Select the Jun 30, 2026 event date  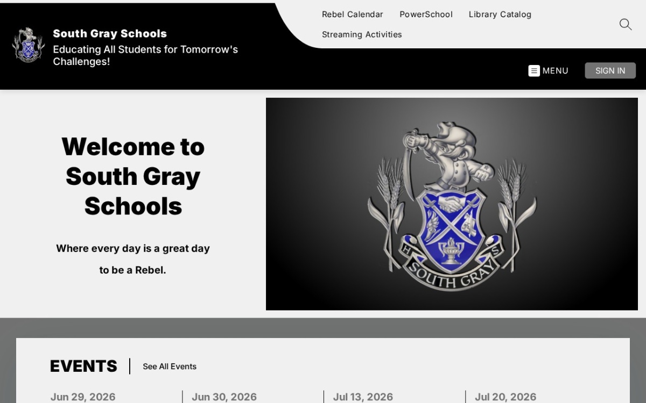[224, 397]
